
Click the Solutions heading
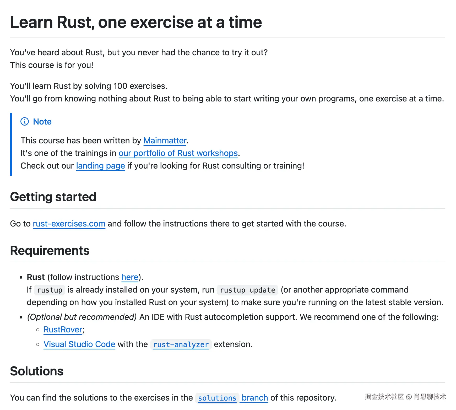pyautogui.click(x=37, y=371)
